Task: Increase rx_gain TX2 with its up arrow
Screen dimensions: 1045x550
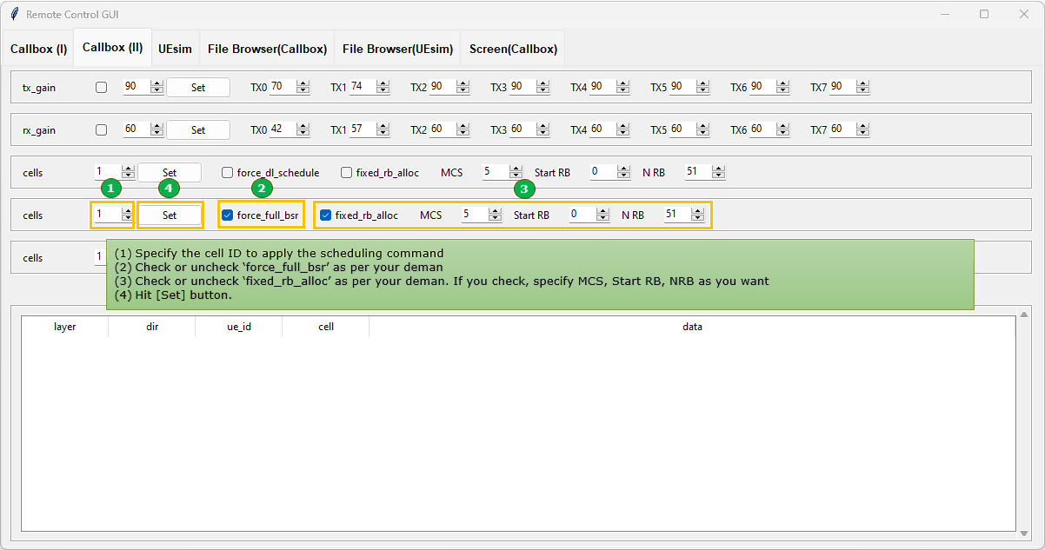Action: pos(463,126)
